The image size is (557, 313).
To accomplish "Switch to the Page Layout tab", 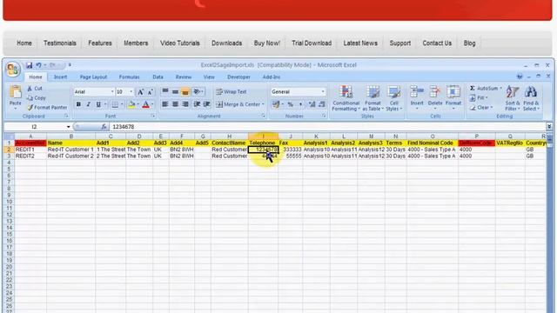I will pyautogui.click(x=93, y=77).
